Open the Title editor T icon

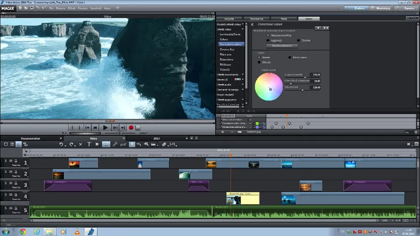pyautogui.click(x=89, y=144)
